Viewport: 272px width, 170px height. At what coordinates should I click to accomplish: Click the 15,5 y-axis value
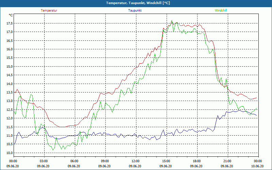coord(10,58)
